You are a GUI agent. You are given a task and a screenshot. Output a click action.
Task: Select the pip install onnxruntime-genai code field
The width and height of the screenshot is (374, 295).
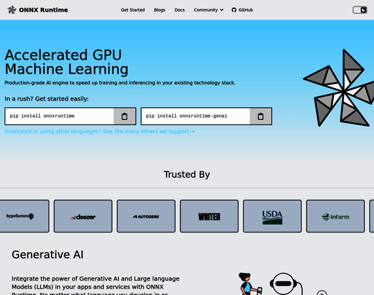pyautogui.click(x=195, y=117)
